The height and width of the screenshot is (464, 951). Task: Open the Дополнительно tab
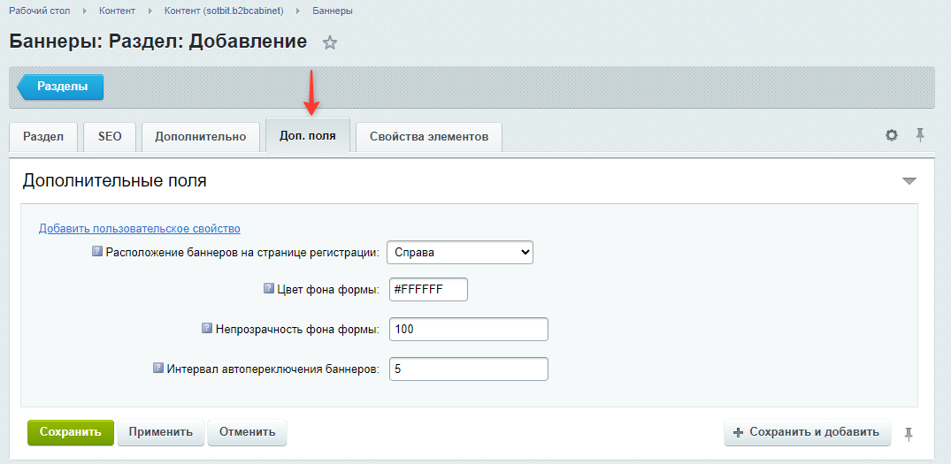click(x=201, y=136)
